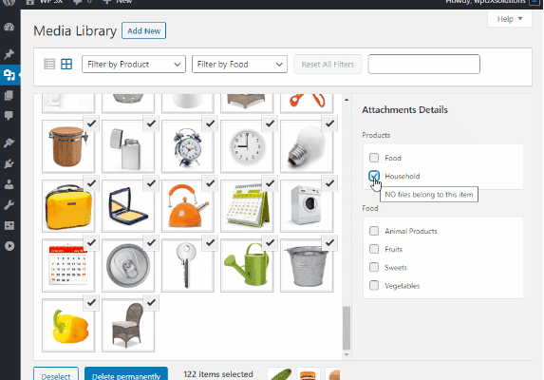Click the media grid scroll up arrow
The height and width of the screenshot is (380, 544).
coord(347,100)
